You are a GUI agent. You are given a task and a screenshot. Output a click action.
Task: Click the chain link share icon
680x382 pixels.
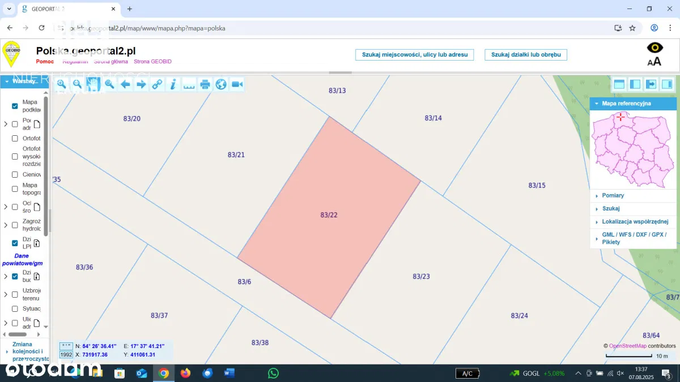(157, 84)
